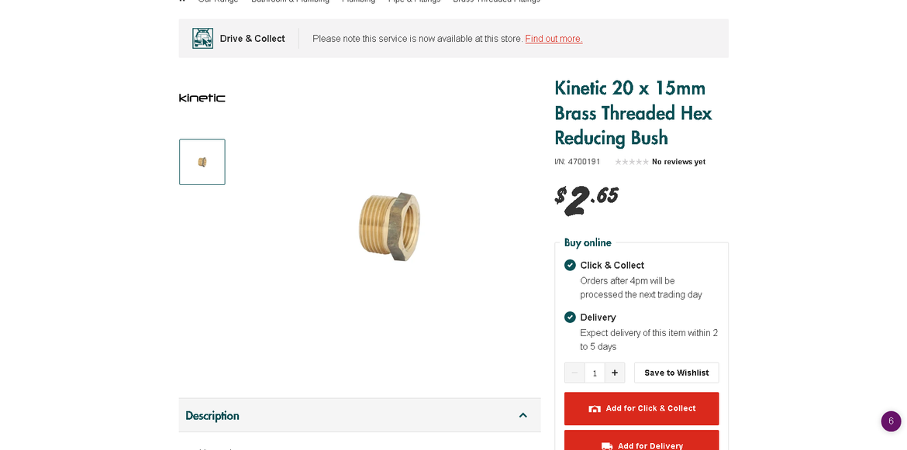This screenshot has height=450, width=907.
Task: Go to Brass Threaded Fittings breadcrumb
Action: [496, 2]
